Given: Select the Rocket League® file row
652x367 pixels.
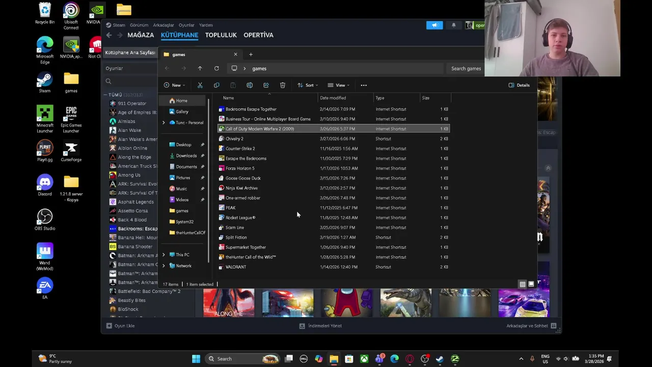Looking at the screenshot, I should [334, 218].
